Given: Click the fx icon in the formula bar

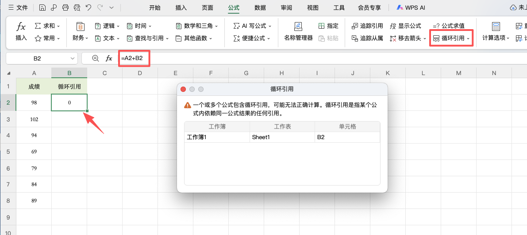Looking at the screenshot, I should pyautogui.click(x=109, y=58).
